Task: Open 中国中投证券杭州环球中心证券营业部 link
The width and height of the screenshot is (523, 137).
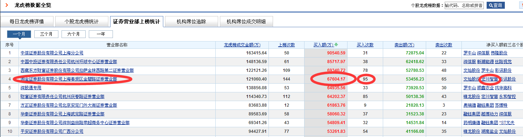Action: [69, 62]
